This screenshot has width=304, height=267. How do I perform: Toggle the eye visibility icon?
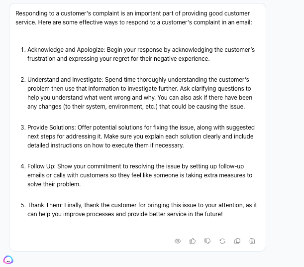[x=178, y=241]
